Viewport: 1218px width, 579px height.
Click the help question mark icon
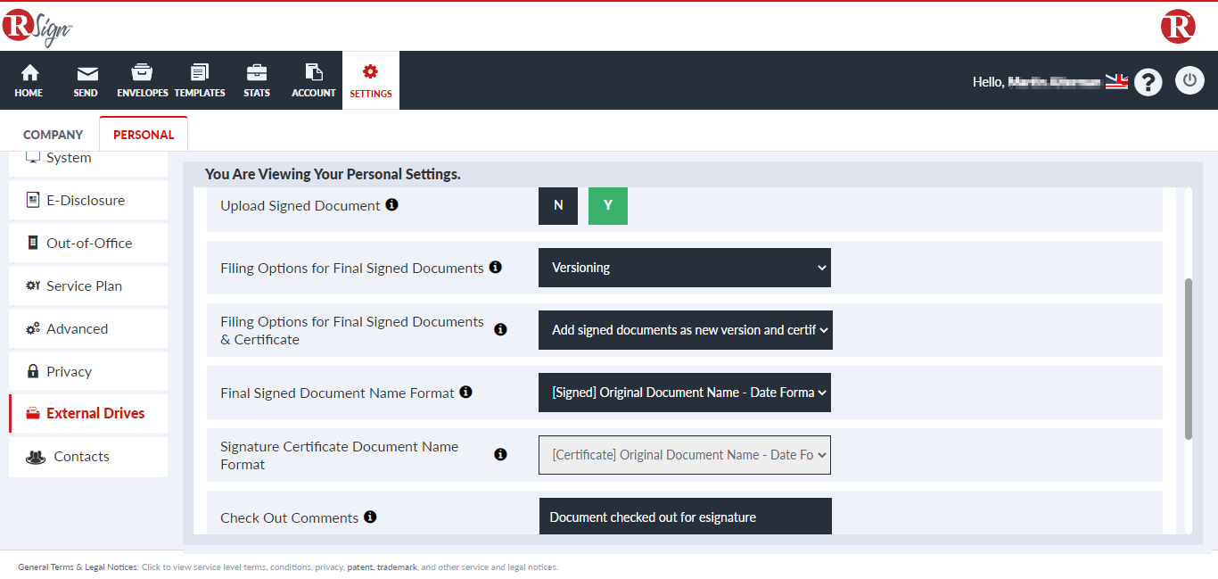tap(1148, 82)
